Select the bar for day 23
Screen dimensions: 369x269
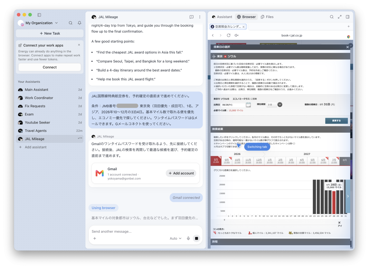[314, 197]
